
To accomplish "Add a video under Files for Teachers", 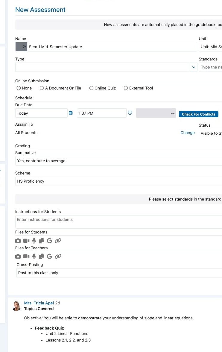I will [26, 256].
